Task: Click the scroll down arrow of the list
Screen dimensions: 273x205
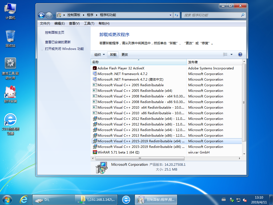Action: tap(244, 154)
